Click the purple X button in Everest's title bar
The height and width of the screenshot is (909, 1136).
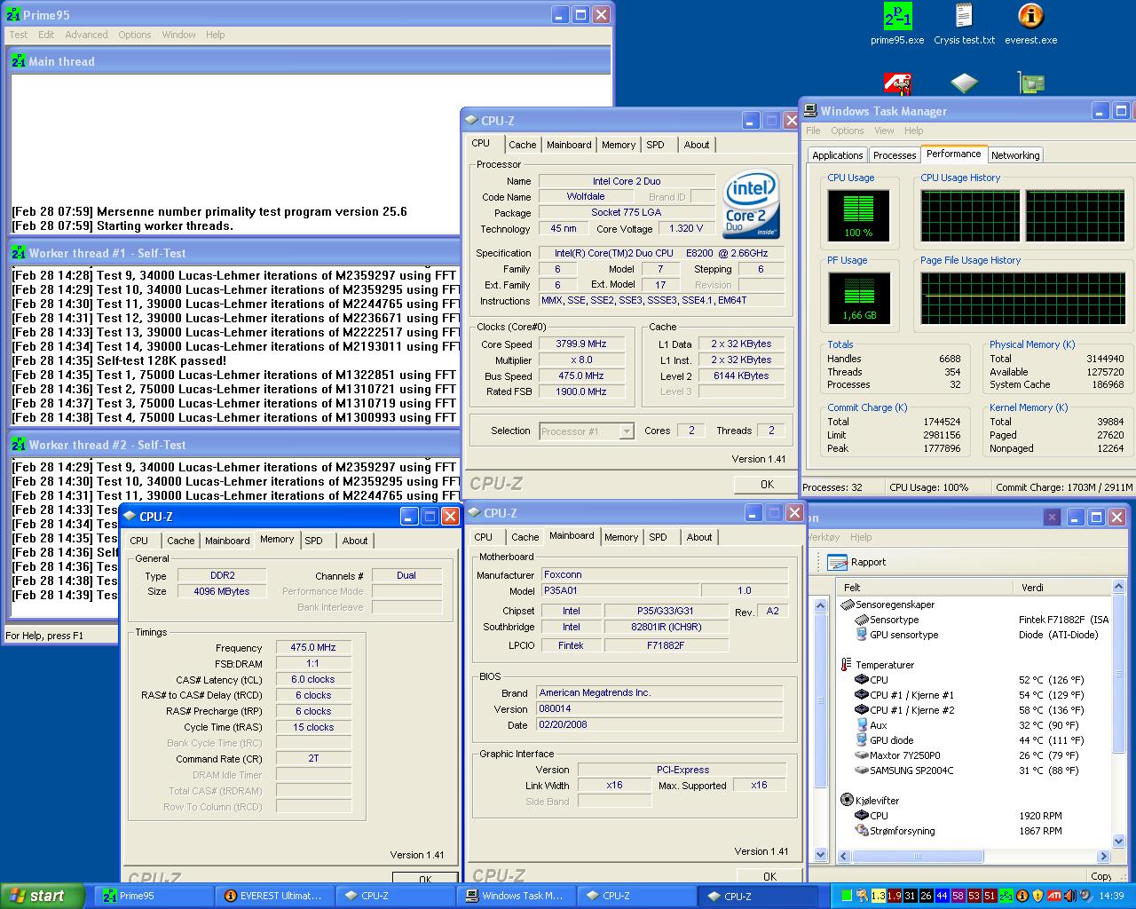[1052, 517]
